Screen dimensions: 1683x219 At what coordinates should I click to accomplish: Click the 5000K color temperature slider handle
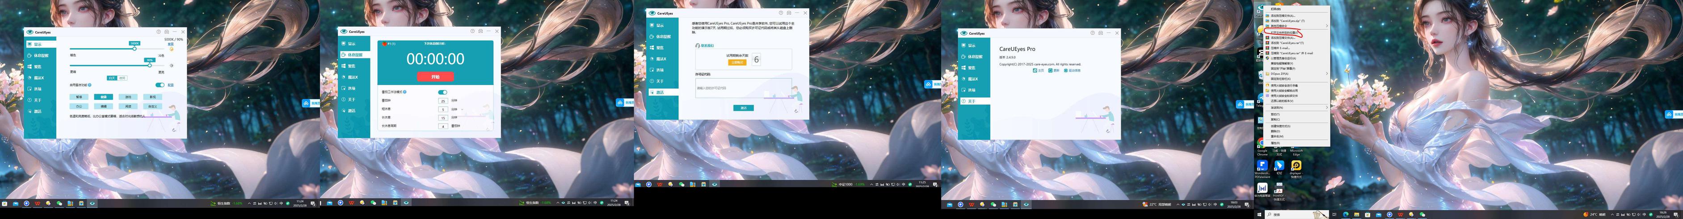(x=135, y=48)
